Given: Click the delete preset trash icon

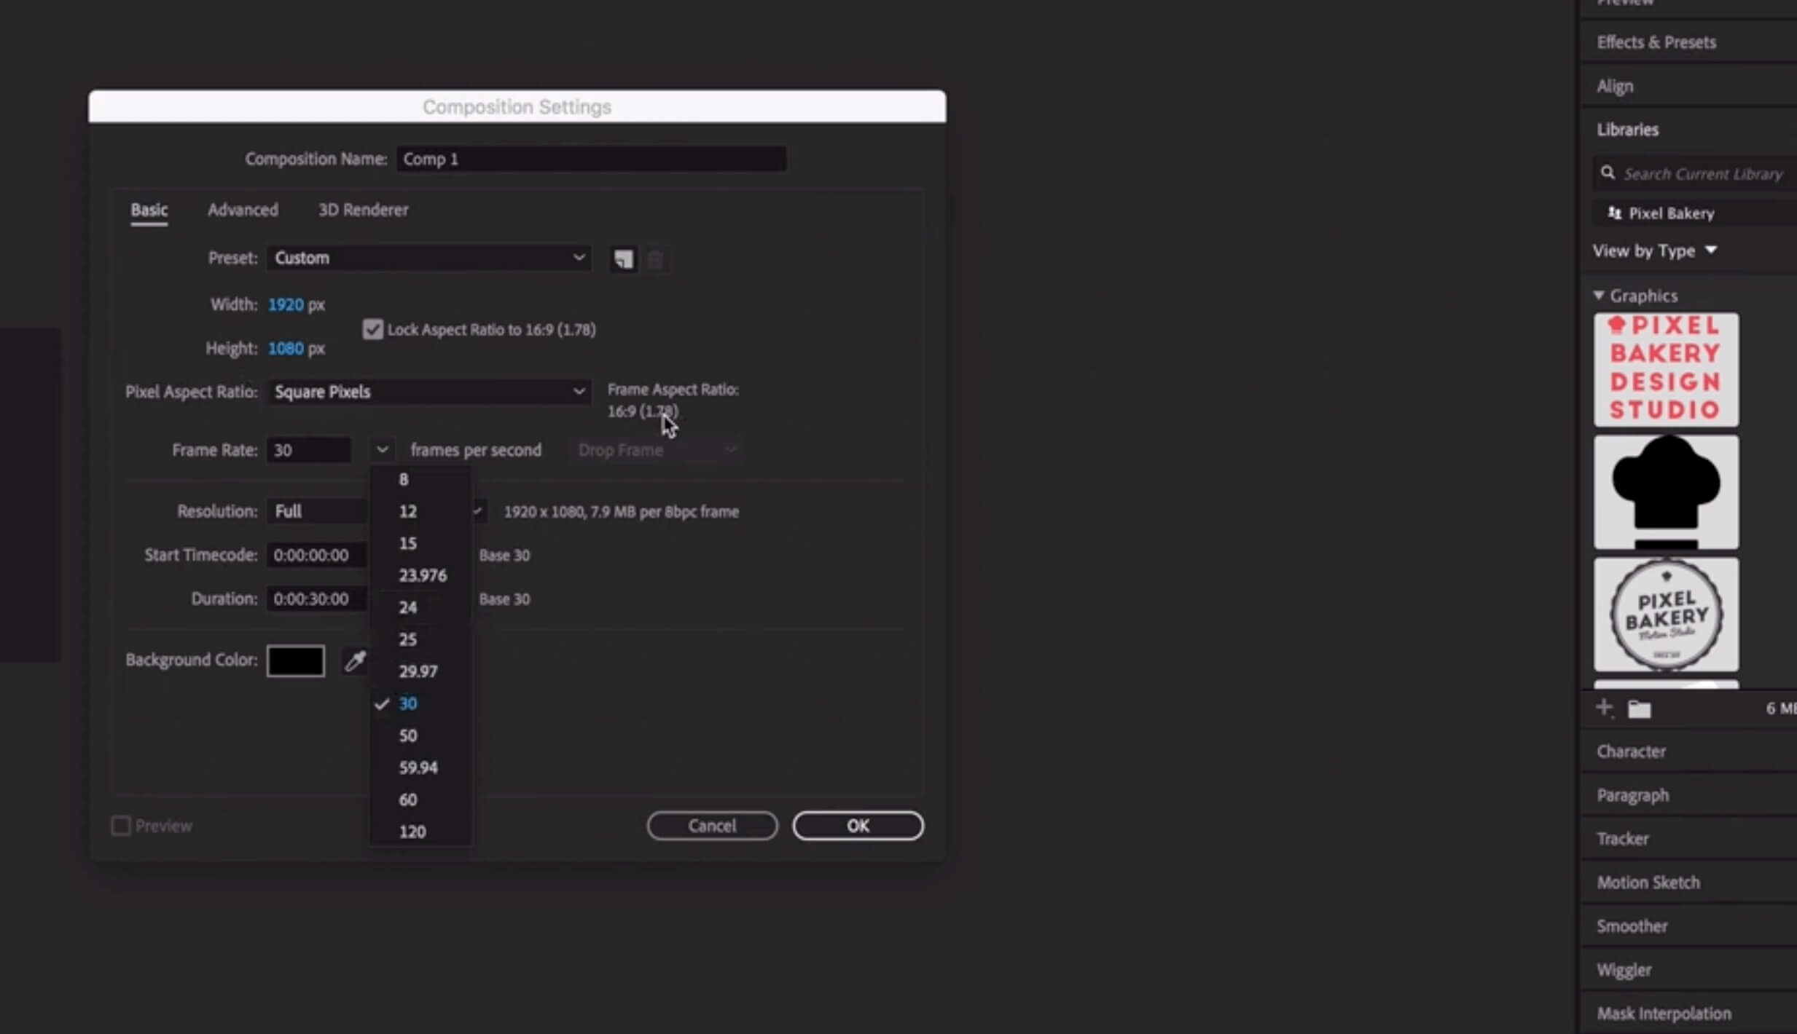Looking at the screenshot, I should tap(655, 259).
